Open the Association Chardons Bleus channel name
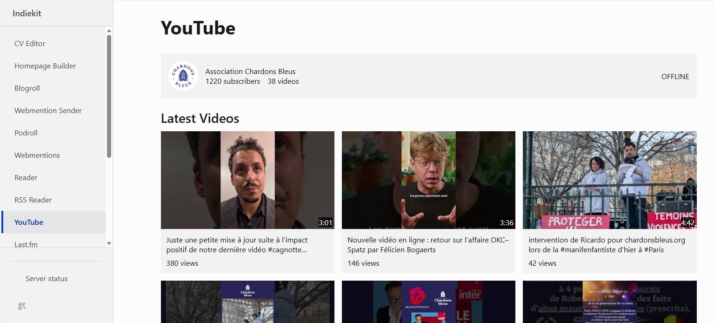Viewport: 714px width, 323px height. [x=250, y=71]
